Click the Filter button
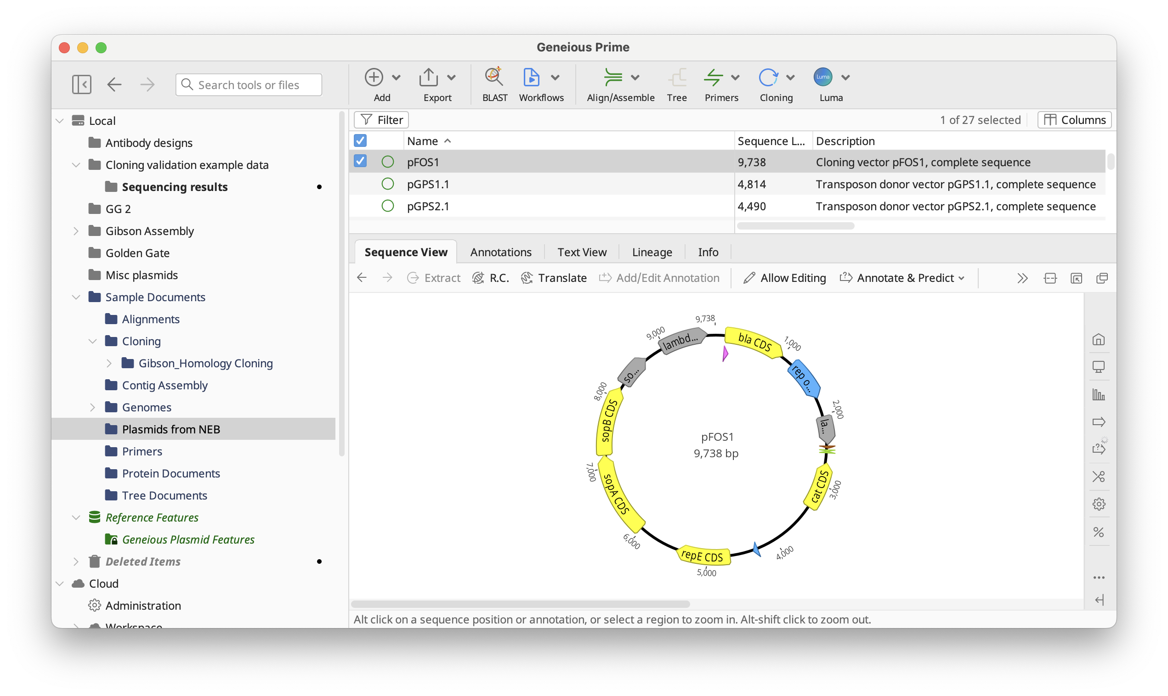 pyautogui.click(x=381, y=120)
